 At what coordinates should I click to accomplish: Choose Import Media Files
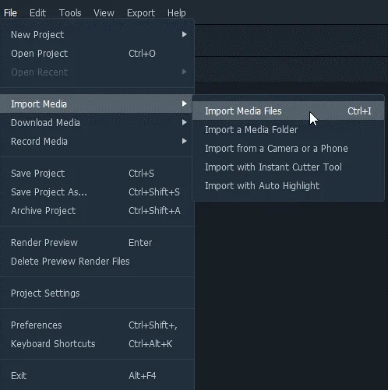(288, 111)
